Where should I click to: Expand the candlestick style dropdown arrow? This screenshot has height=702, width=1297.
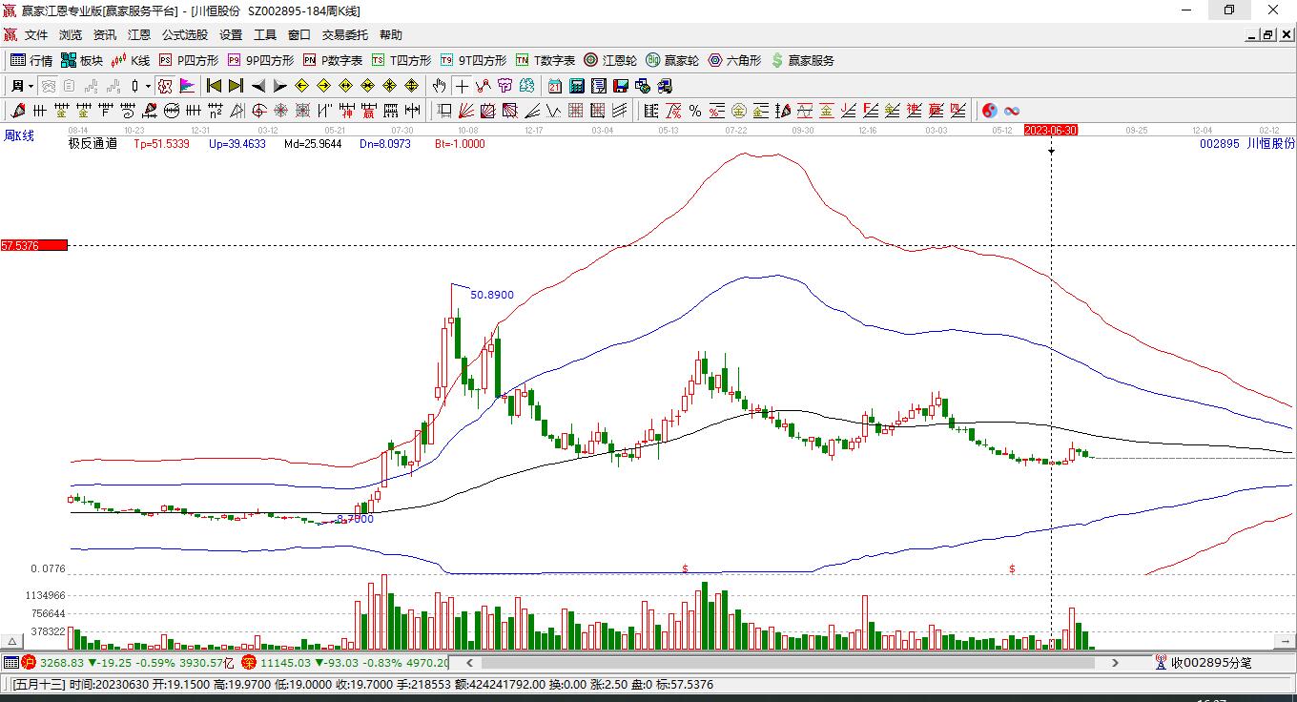coord(148,86)
